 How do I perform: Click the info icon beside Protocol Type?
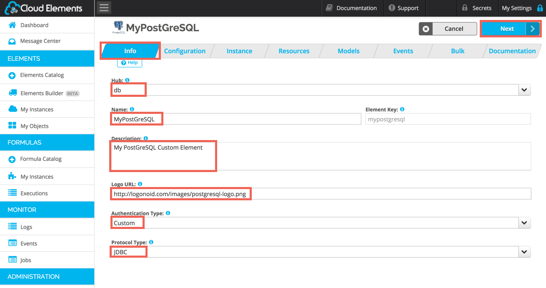(x=151, y=242)
